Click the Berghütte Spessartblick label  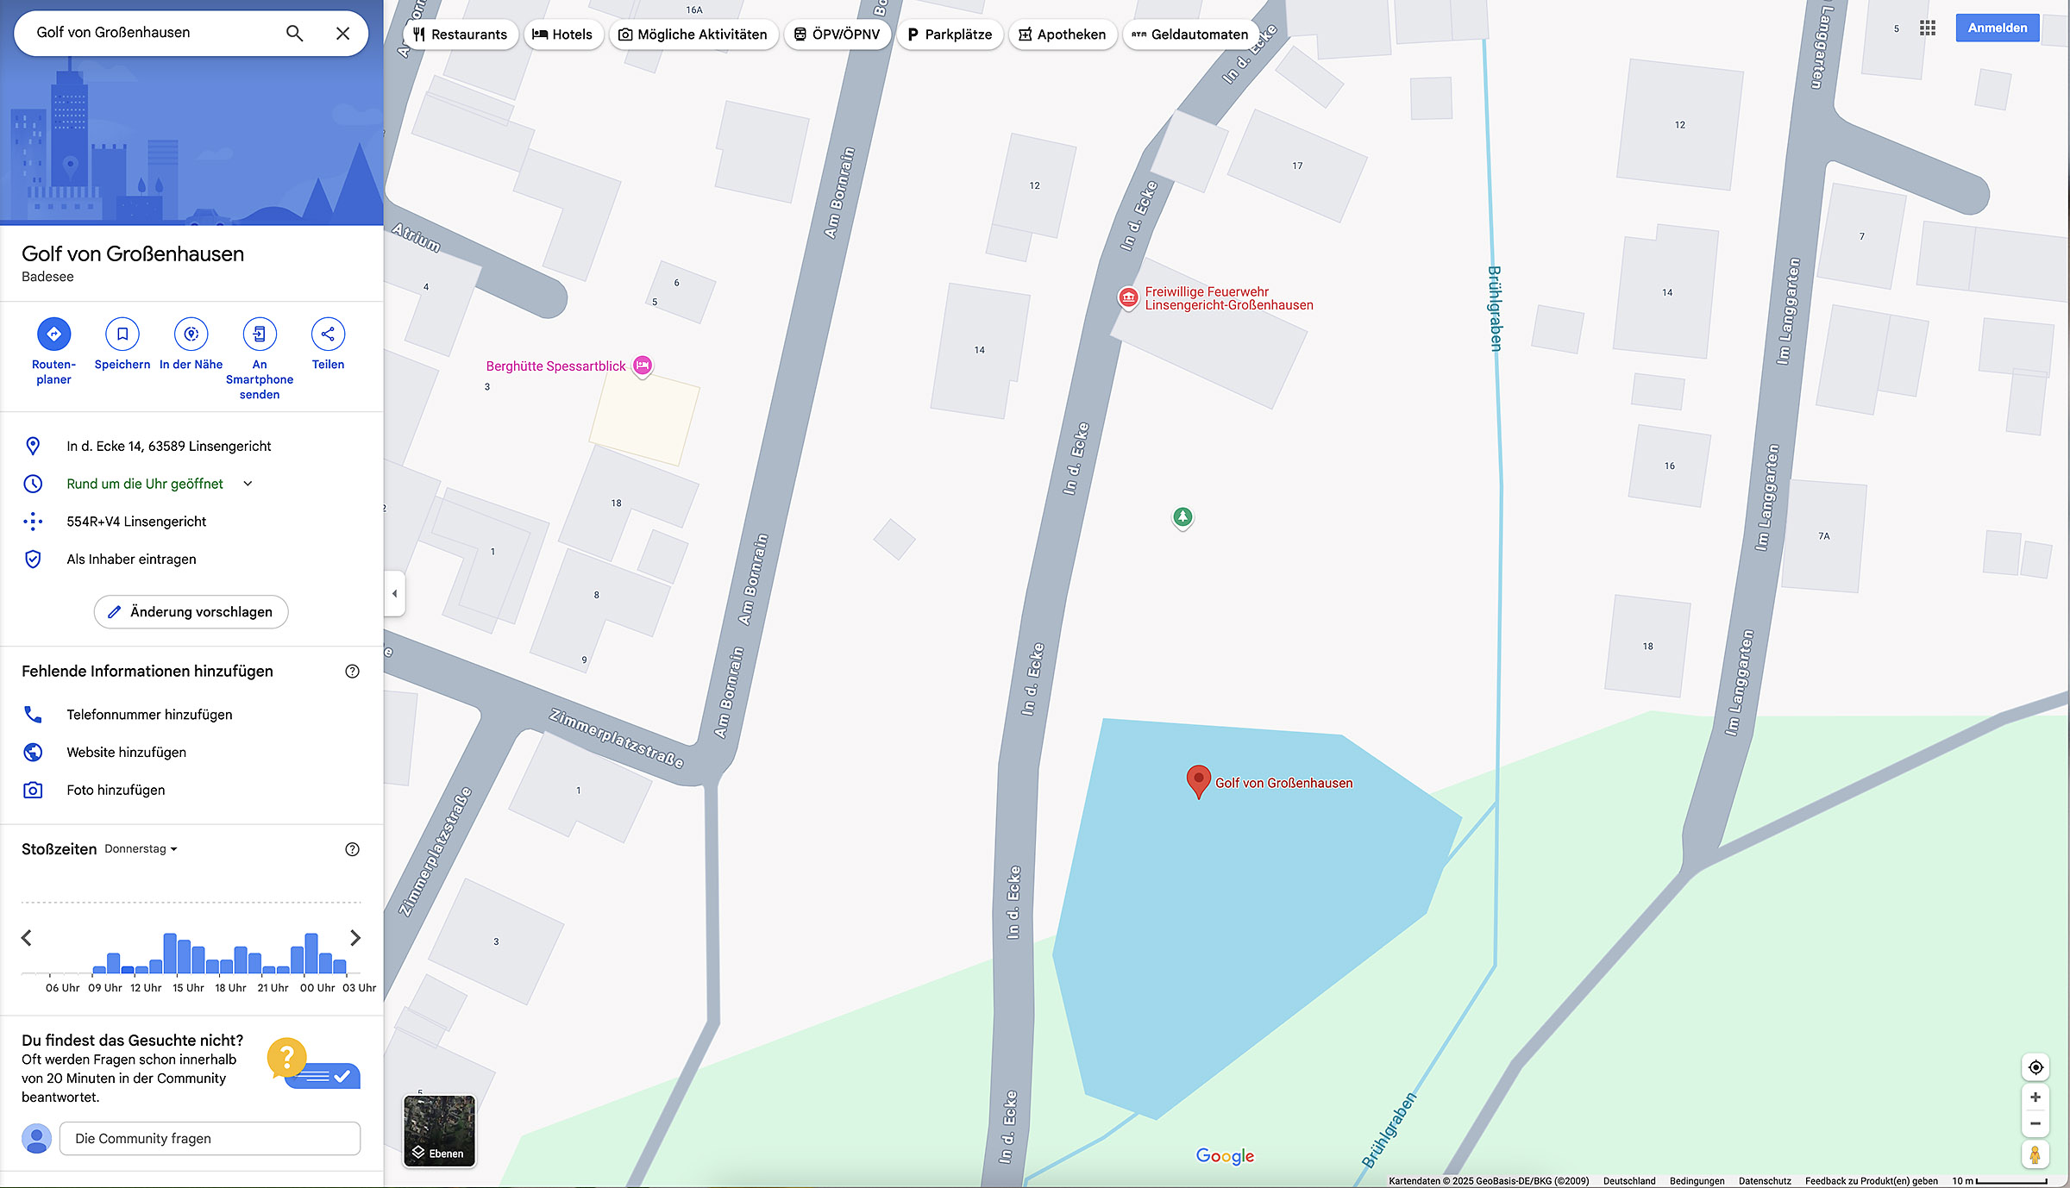pos(555,366)
